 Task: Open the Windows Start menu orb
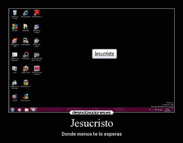[12, 110]
